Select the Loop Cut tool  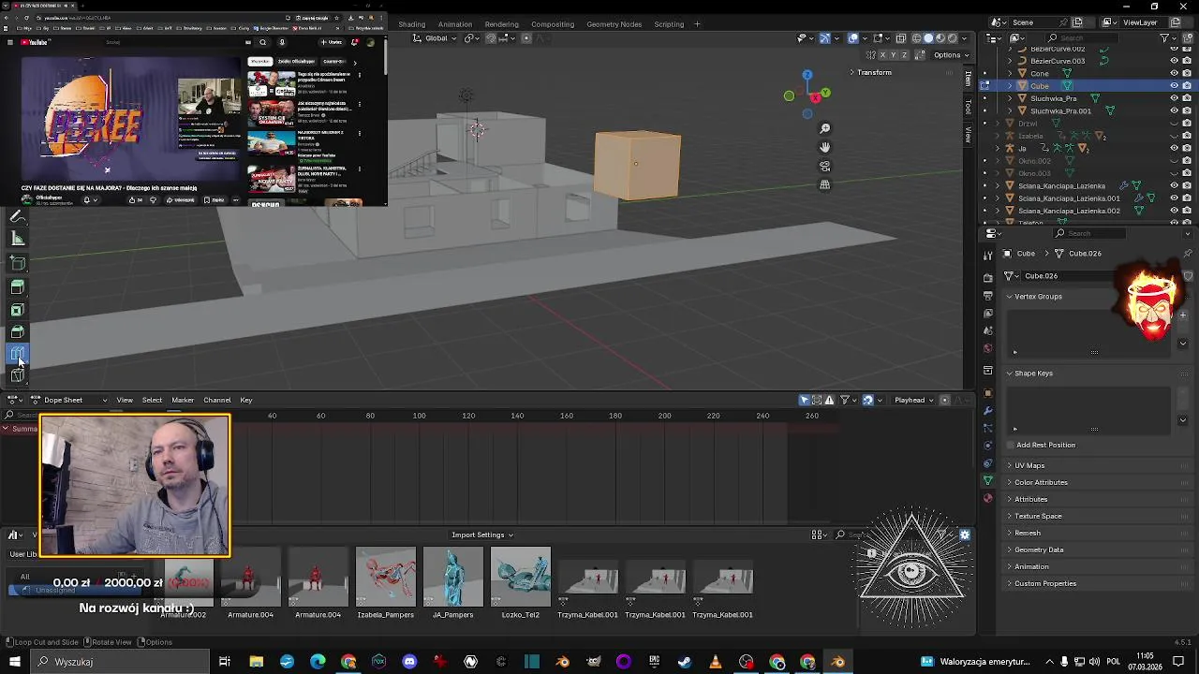tap(17, 355)
